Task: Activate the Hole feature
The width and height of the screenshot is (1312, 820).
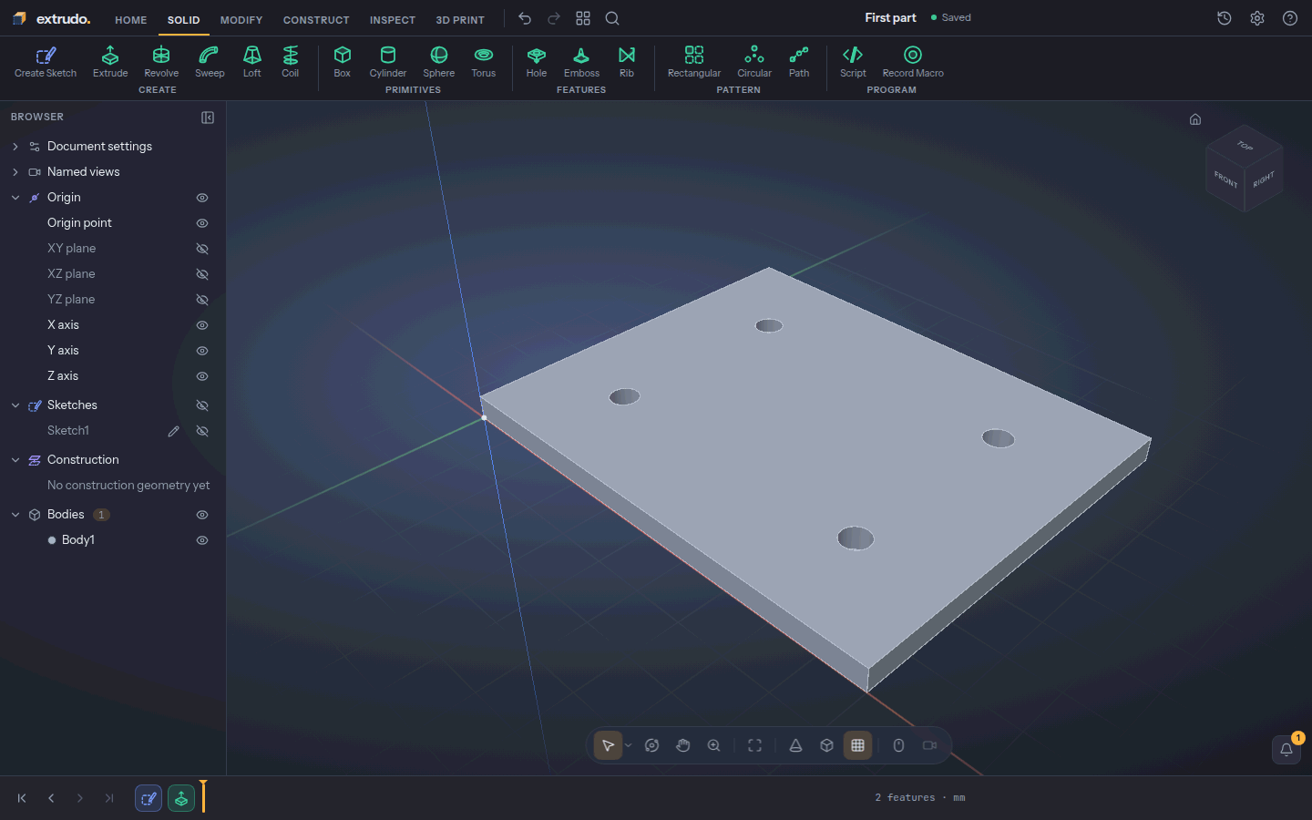Action: coord(537,62)
